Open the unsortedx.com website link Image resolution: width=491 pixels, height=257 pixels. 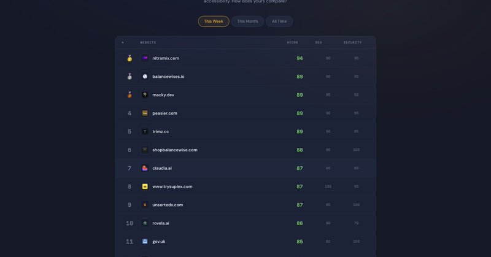pyautogui.click(x=168, y=205)
